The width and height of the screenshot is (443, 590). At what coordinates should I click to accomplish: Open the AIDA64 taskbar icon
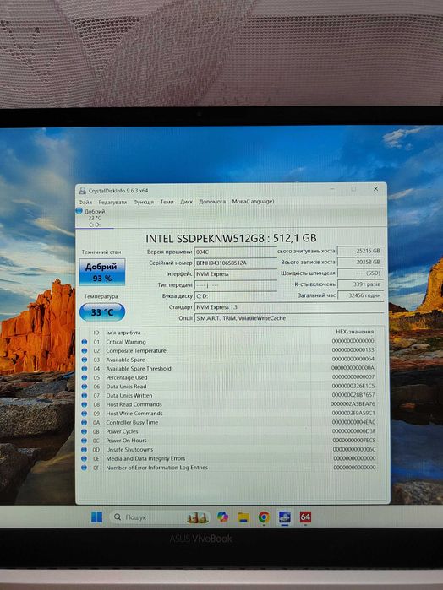(305, 517)
